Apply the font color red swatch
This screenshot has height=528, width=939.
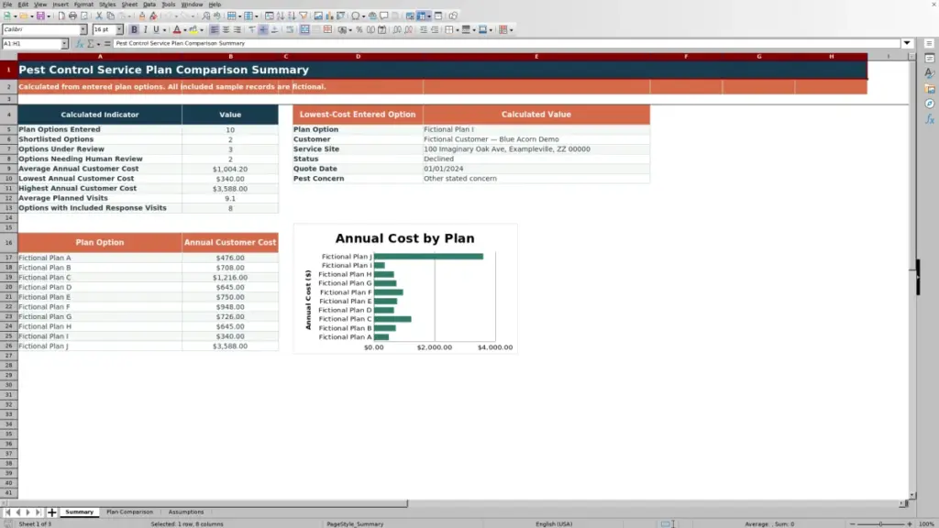pos(177,30)
